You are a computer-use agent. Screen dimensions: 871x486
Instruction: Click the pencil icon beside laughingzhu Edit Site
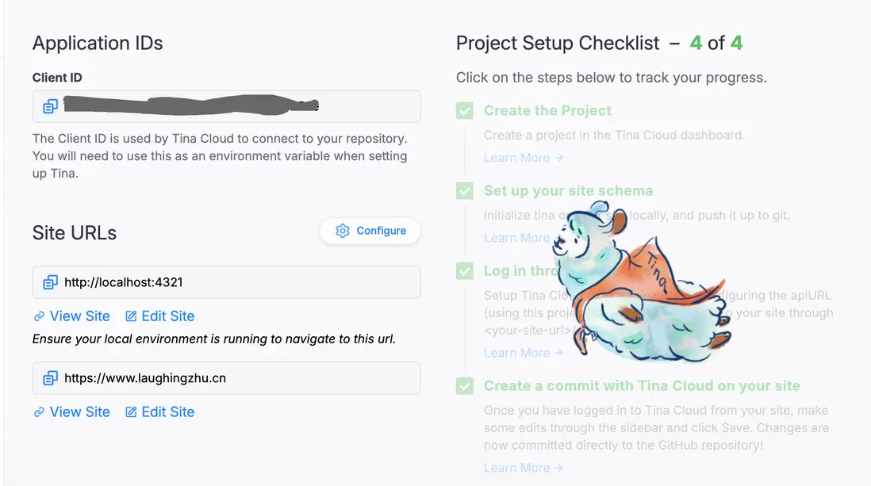tap(131, 412)
